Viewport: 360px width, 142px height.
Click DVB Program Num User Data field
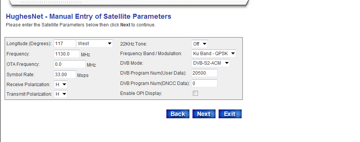204,73
